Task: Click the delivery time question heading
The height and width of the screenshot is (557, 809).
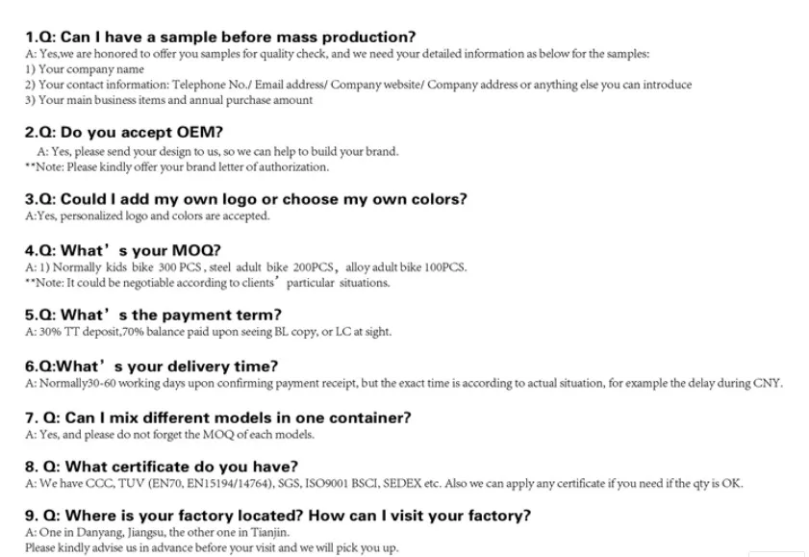Action: tap(151, 366)
